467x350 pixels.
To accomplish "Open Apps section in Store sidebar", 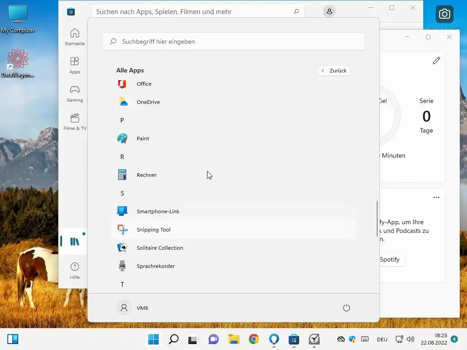I will pyautogui.click(x=75, y=65).
